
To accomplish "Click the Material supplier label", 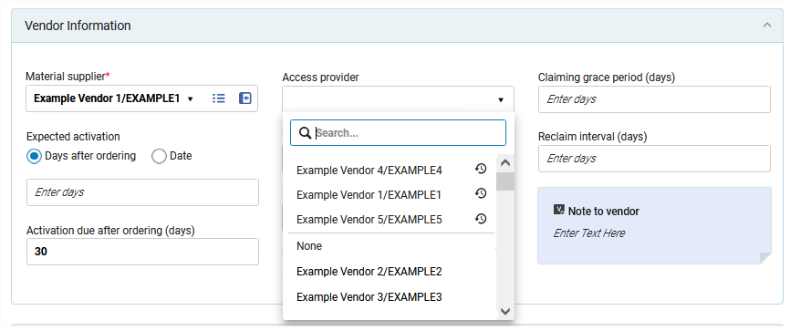I will click(68, 77).
